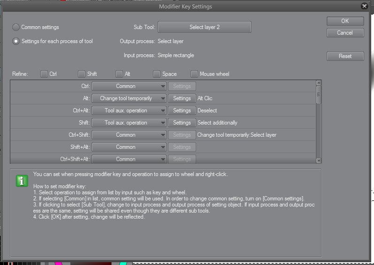374x265 pixels.
Task: Enable the Space refine checkbox
Action: pyautogui.click(x=157, y=74)
